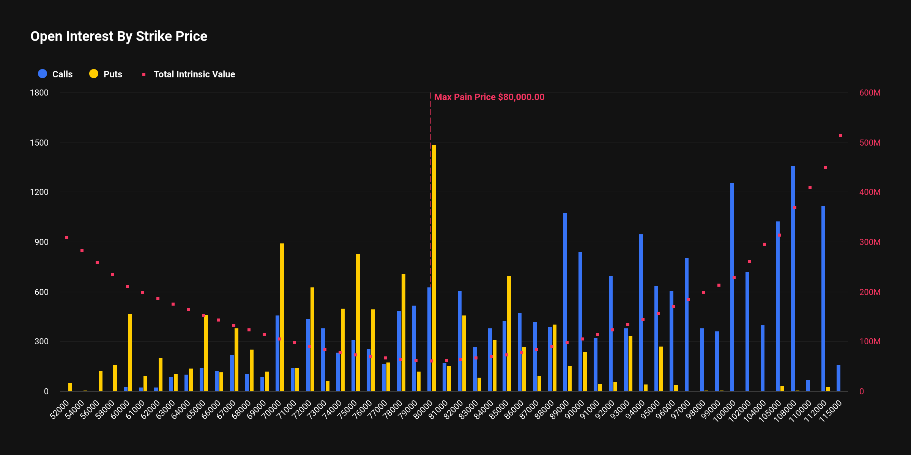Click the 80000 strike axis label
This screenshot has height=455, width=911.
422,409
